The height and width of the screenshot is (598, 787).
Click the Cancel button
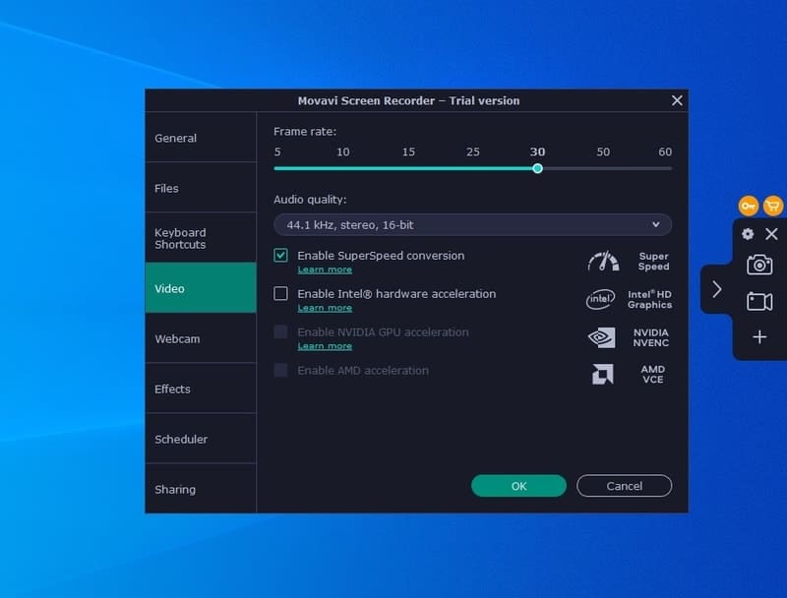click(x=624, y=486)
